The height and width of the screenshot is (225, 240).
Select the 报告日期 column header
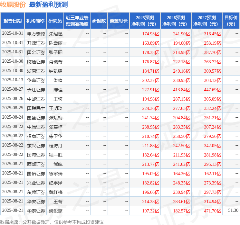pyautogui.click(x=12, y=21)
